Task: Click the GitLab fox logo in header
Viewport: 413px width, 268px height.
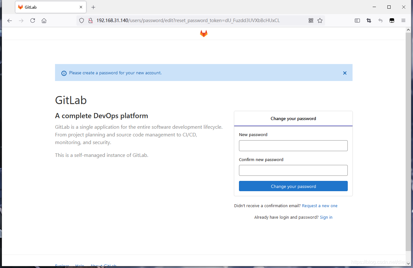Action: [204, 33]
